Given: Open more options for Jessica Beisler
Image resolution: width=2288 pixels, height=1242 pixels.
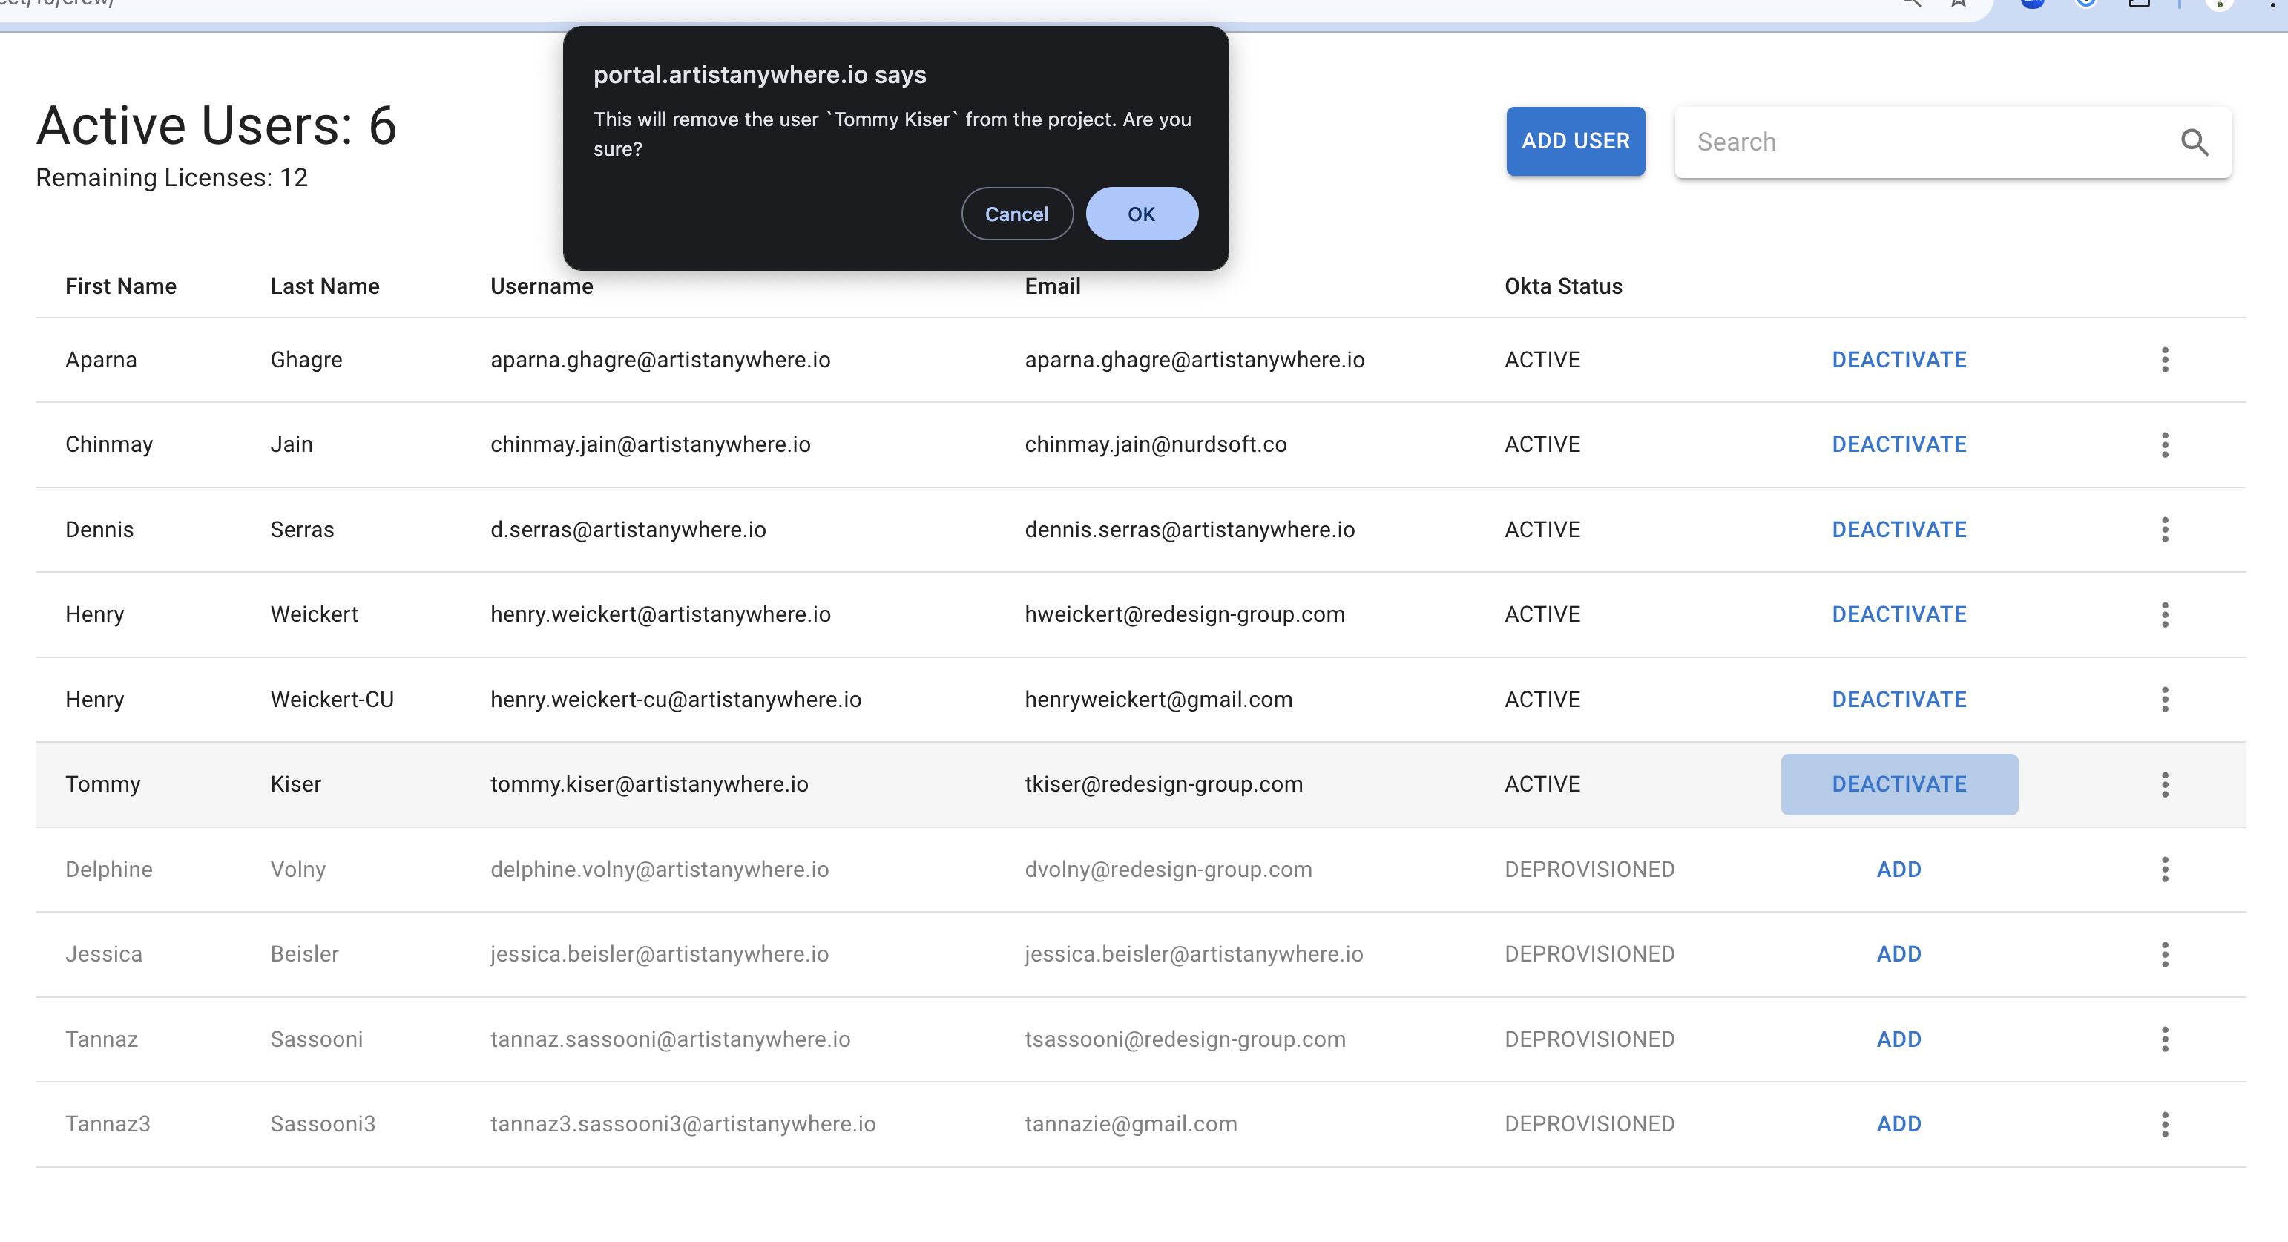Looking at the screenshot, I should click(x=2165, y=953).
